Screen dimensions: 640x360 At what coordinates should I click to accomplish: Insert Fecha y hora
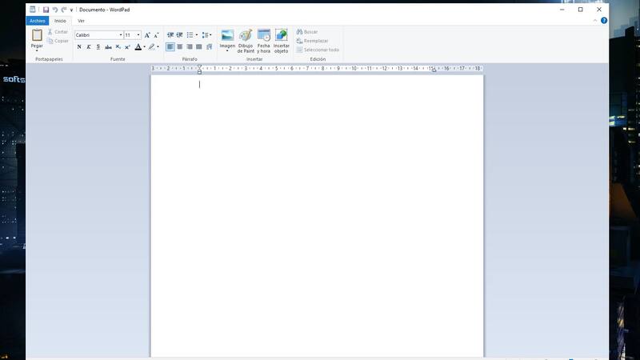pyautogui.click(x=263, y=35)
